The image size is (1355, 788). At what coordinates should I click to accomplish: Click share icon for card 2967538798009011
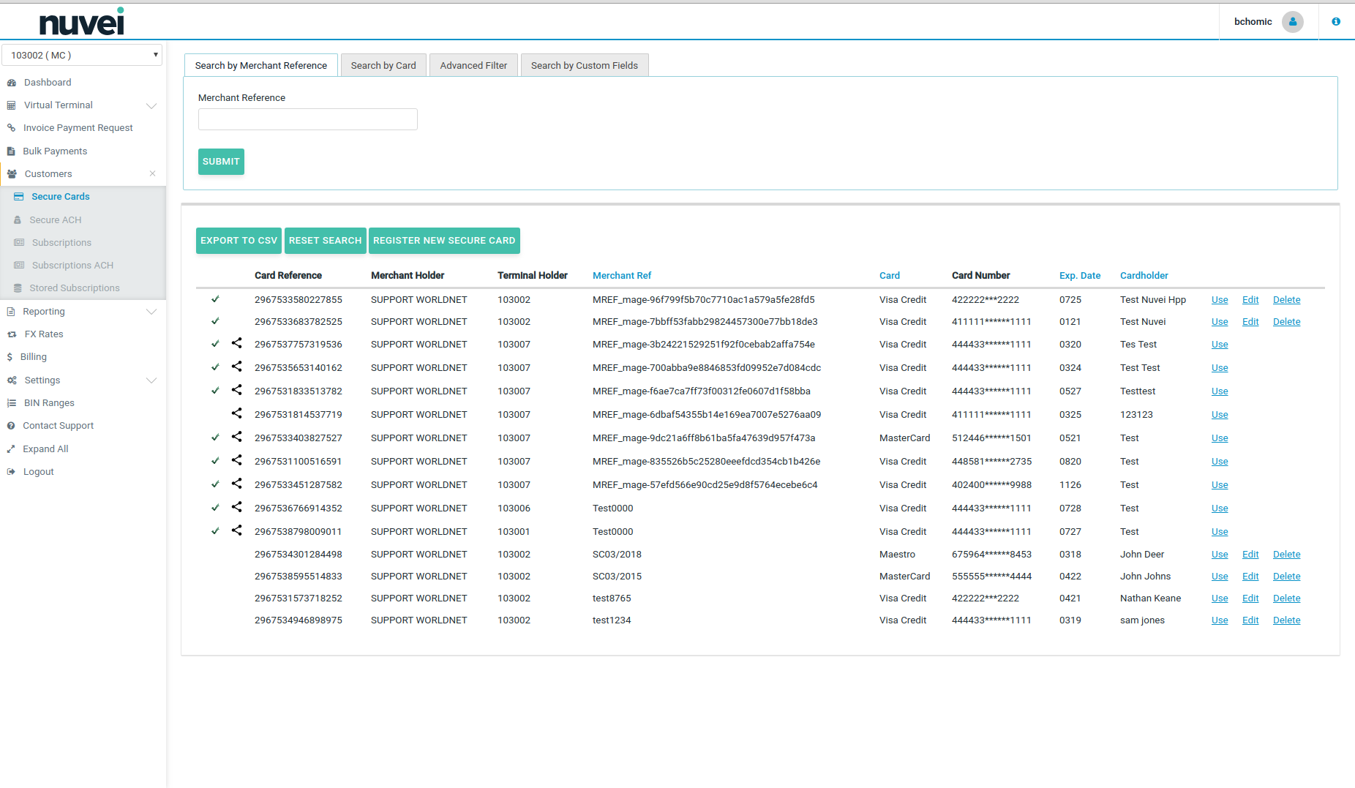(236, 530)
